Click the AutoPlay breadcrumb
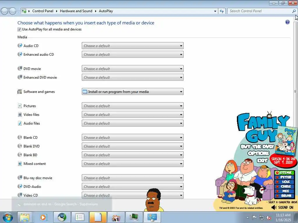 106,11
